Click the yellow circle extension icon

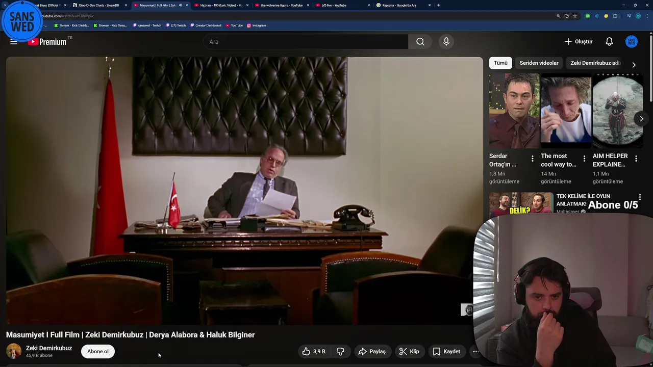606,16
